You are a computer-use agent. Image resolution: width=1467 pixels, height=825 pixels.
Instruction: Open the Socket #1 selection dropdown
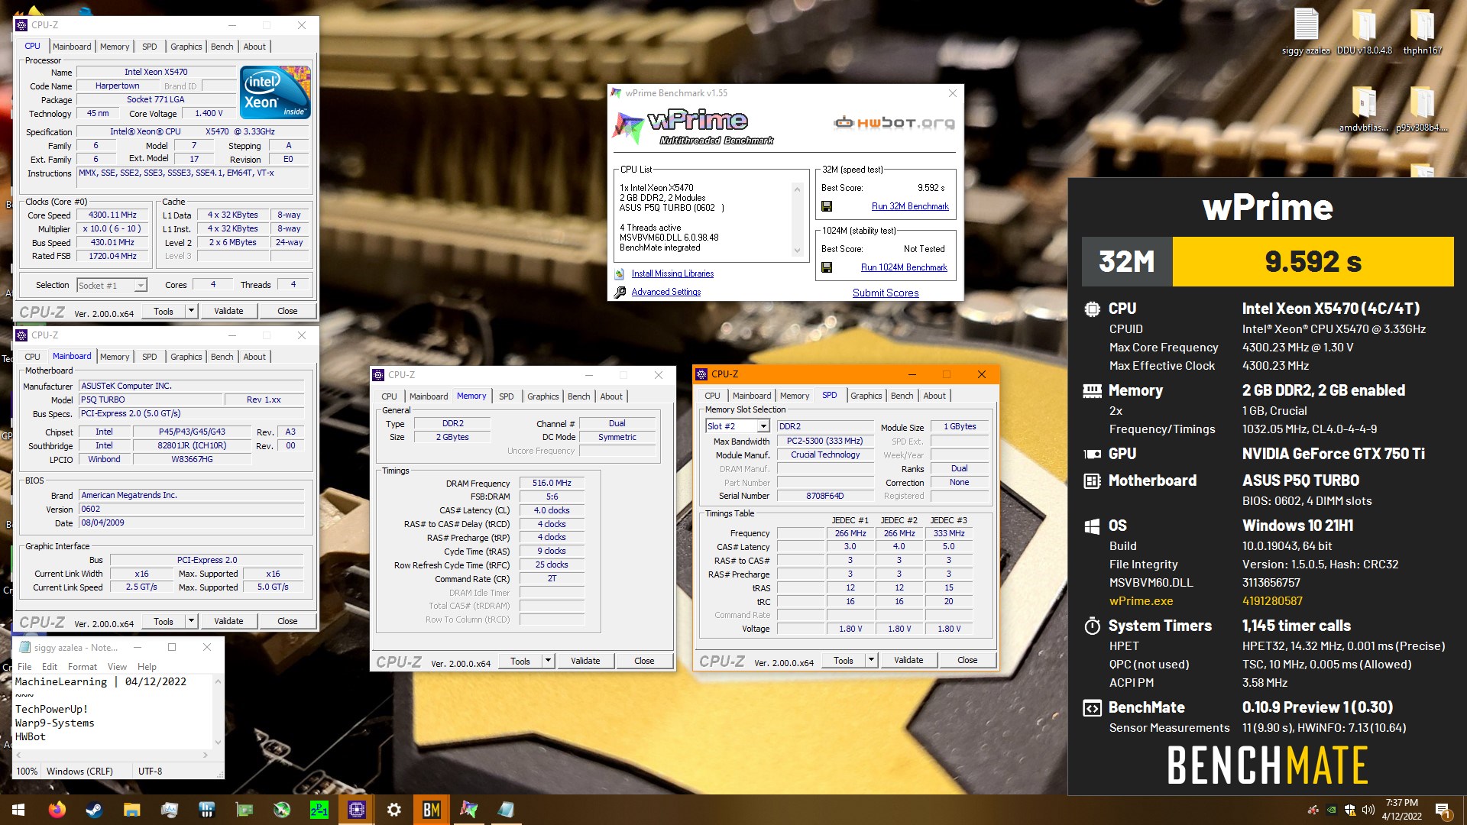(140, 286)
